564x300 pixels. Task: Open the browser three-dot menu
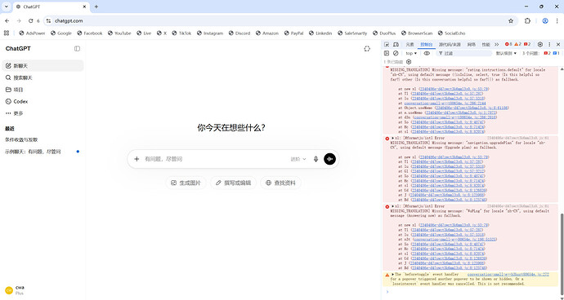coord(557,21)
